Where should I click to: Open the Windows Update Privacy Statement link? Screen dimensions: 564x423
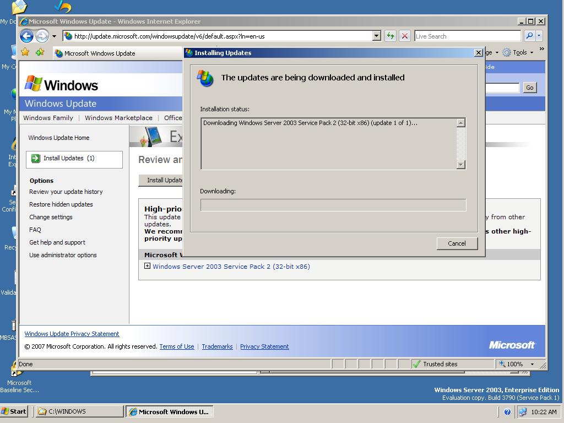[x=72, y=334]
